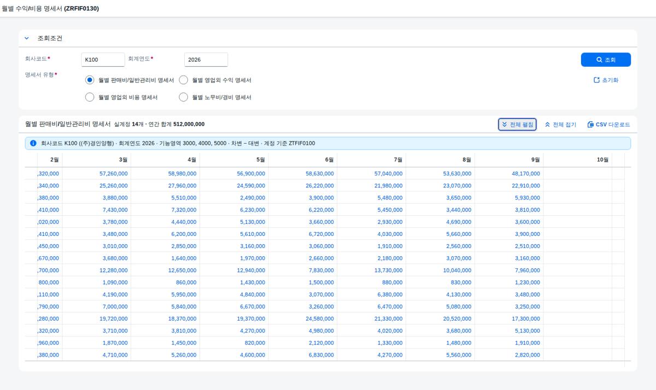The width and height of the screenshot is (656, 390).
Task: Open the 20,520,000 amount link
Action: pyautogui.click(x=457, y=318)
